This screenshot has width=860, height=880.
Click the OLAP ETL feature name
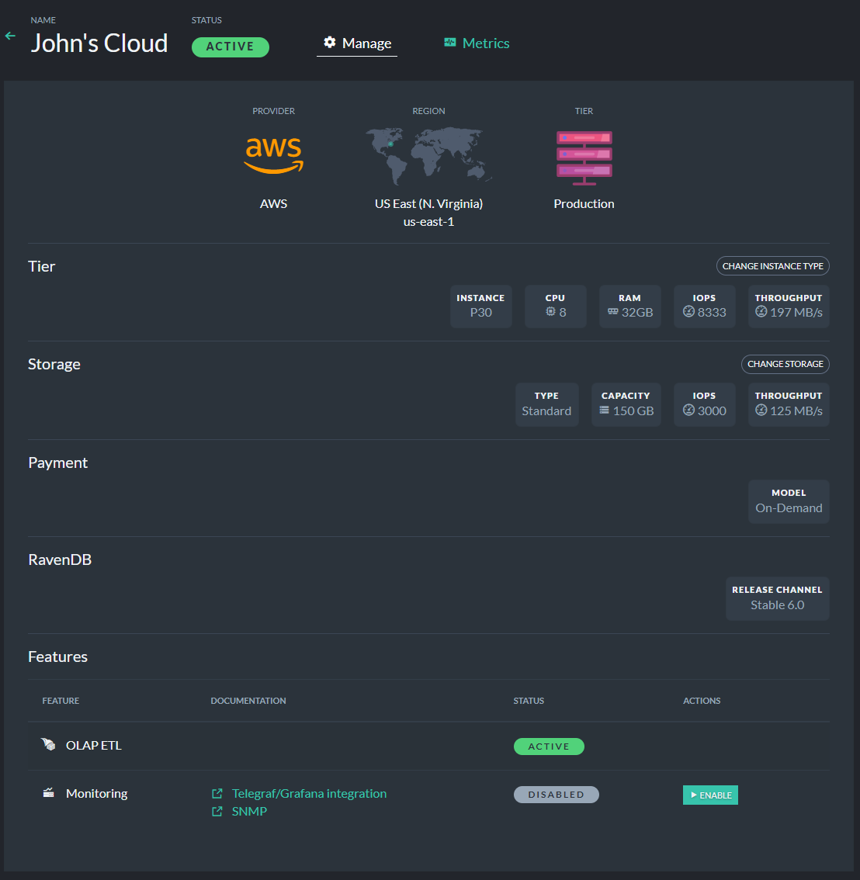coord(94,745)
